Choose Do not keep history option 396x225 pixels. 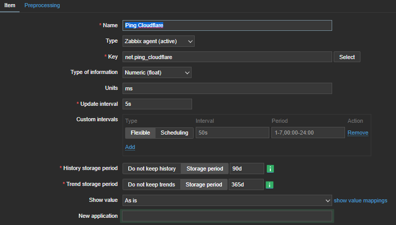tap(151, 168)
